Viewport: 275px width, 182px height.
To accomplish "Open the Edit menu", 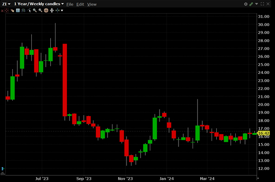I will (80, 4).
